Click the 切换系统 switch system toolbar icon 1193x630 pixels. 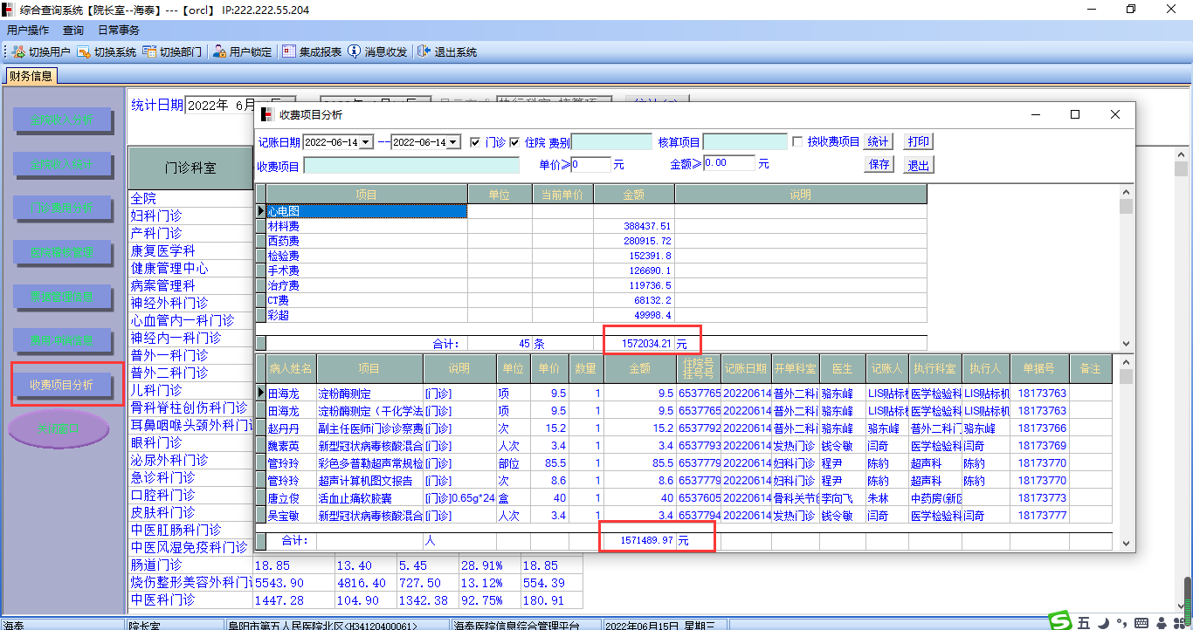pyautogui.click(x=84, y=52)
